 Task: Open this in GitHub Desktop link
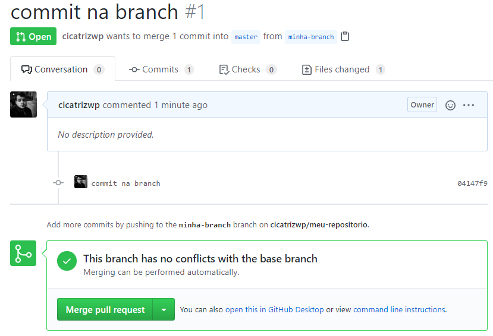click(275, 310)
